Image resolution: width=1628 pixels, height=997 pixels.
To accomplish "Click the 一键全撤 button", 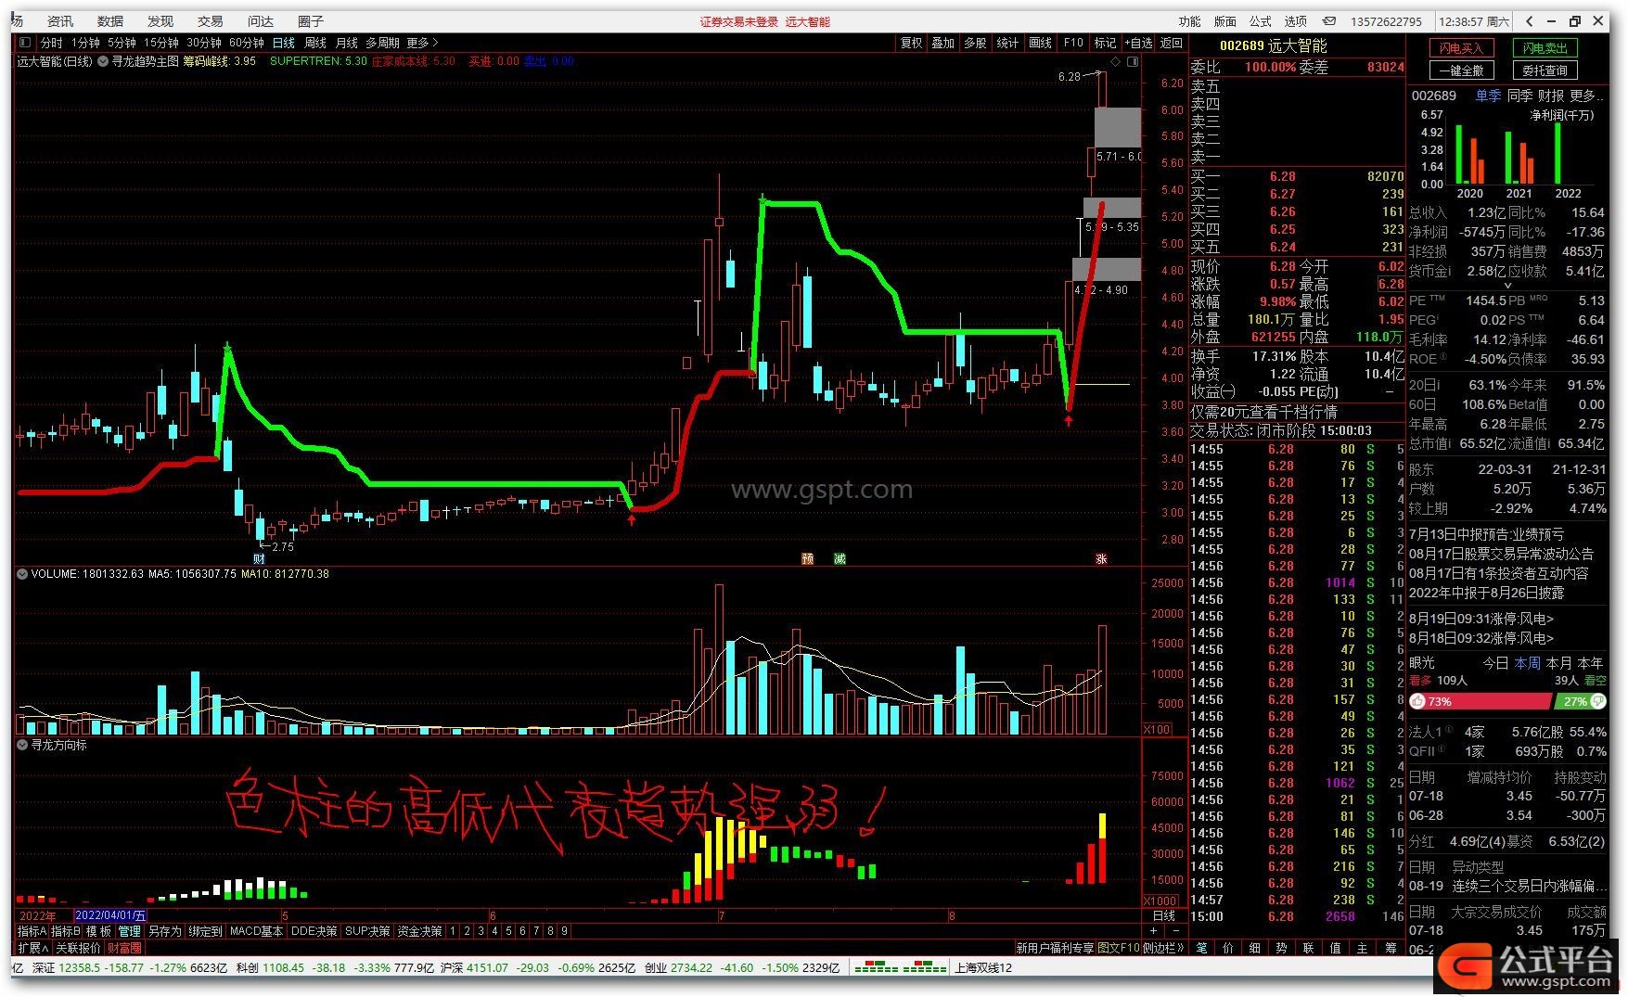I will click(x=1462, y=70).
